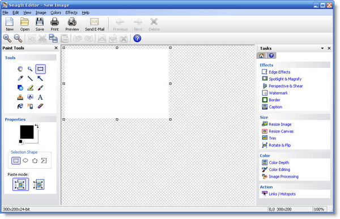The width and height of the screenshot is (340, 219).
Task: Go to the Tasks home icon
Action: click(261, 55)
